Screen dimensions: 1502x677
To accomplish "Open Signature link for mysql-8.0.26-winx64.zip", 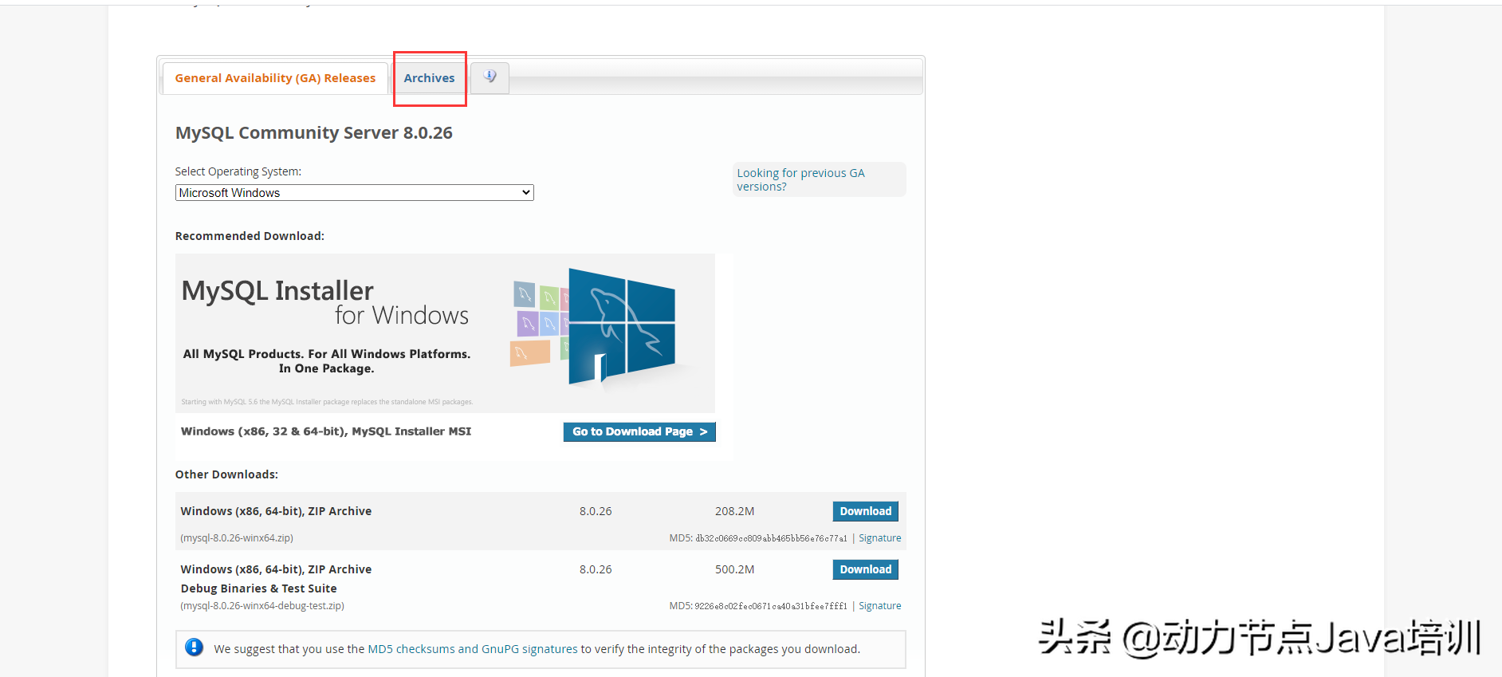I will 879,538.
